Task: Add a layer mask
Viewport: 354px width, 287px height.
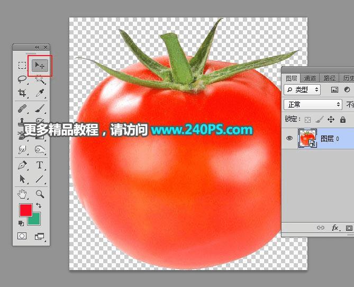Action: click(x=349, y=228)
